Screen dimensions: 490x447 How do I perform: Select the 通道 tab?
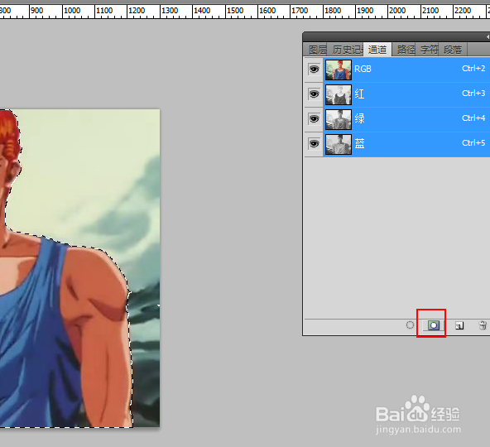(377, 50)
